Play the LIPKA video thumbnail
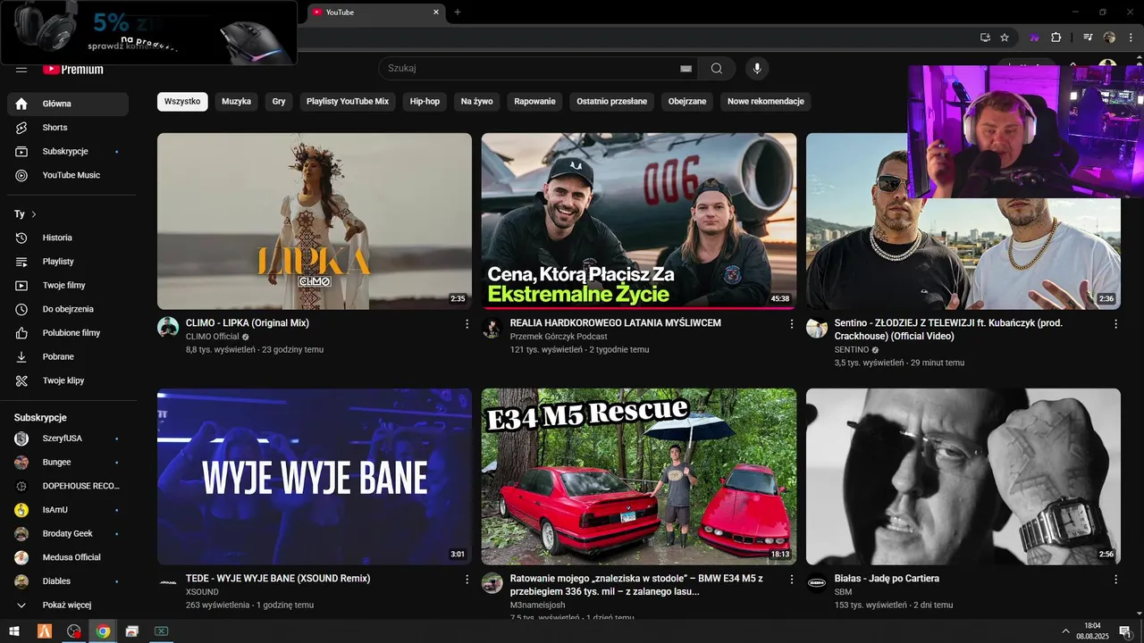The width and height of the screenshot is (1144, 643). (315, 221)
